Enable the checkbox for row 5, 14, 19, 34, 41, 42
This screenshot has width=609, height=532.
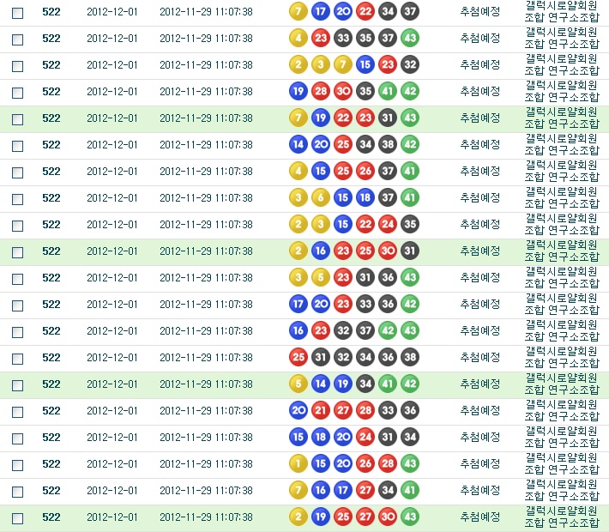click(x=17, y=385)
